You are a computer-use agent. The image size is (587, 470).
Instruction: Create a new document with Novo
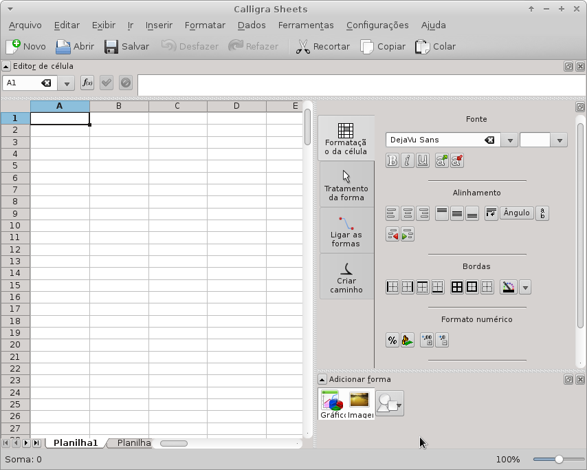tap(26, 47)
